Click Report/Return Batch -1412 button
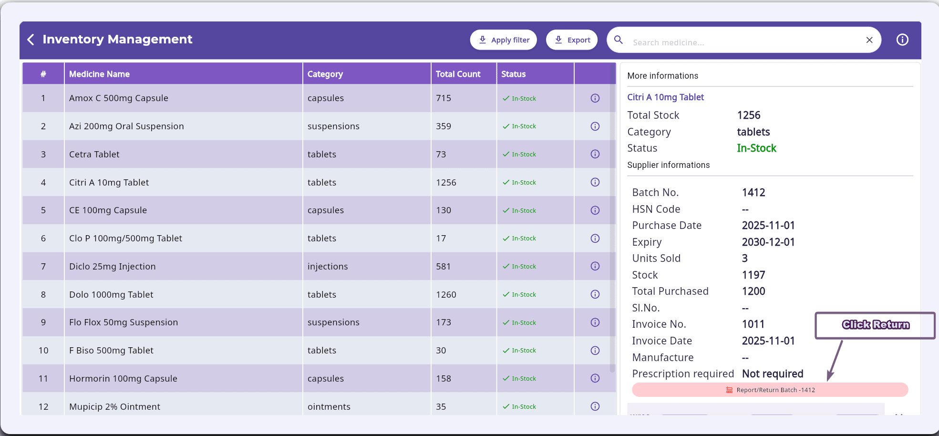 pos(770,390)
